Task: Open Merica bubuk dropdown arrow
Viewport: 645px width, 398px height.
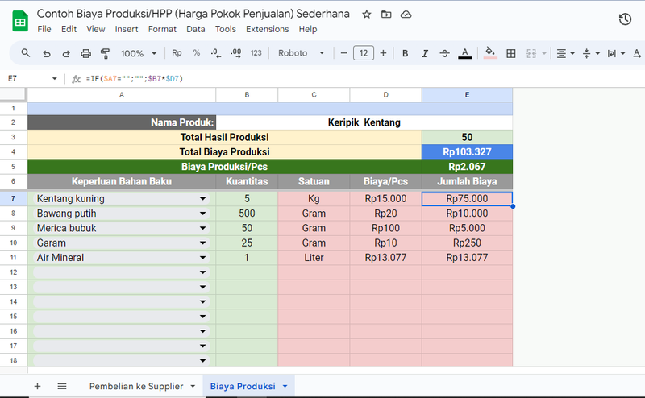Action: (203, 228)
